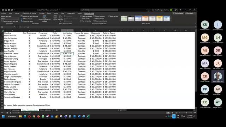Click the search magnifier in title bar
This screenshot has height=127, width=226.
pos(83,10)
